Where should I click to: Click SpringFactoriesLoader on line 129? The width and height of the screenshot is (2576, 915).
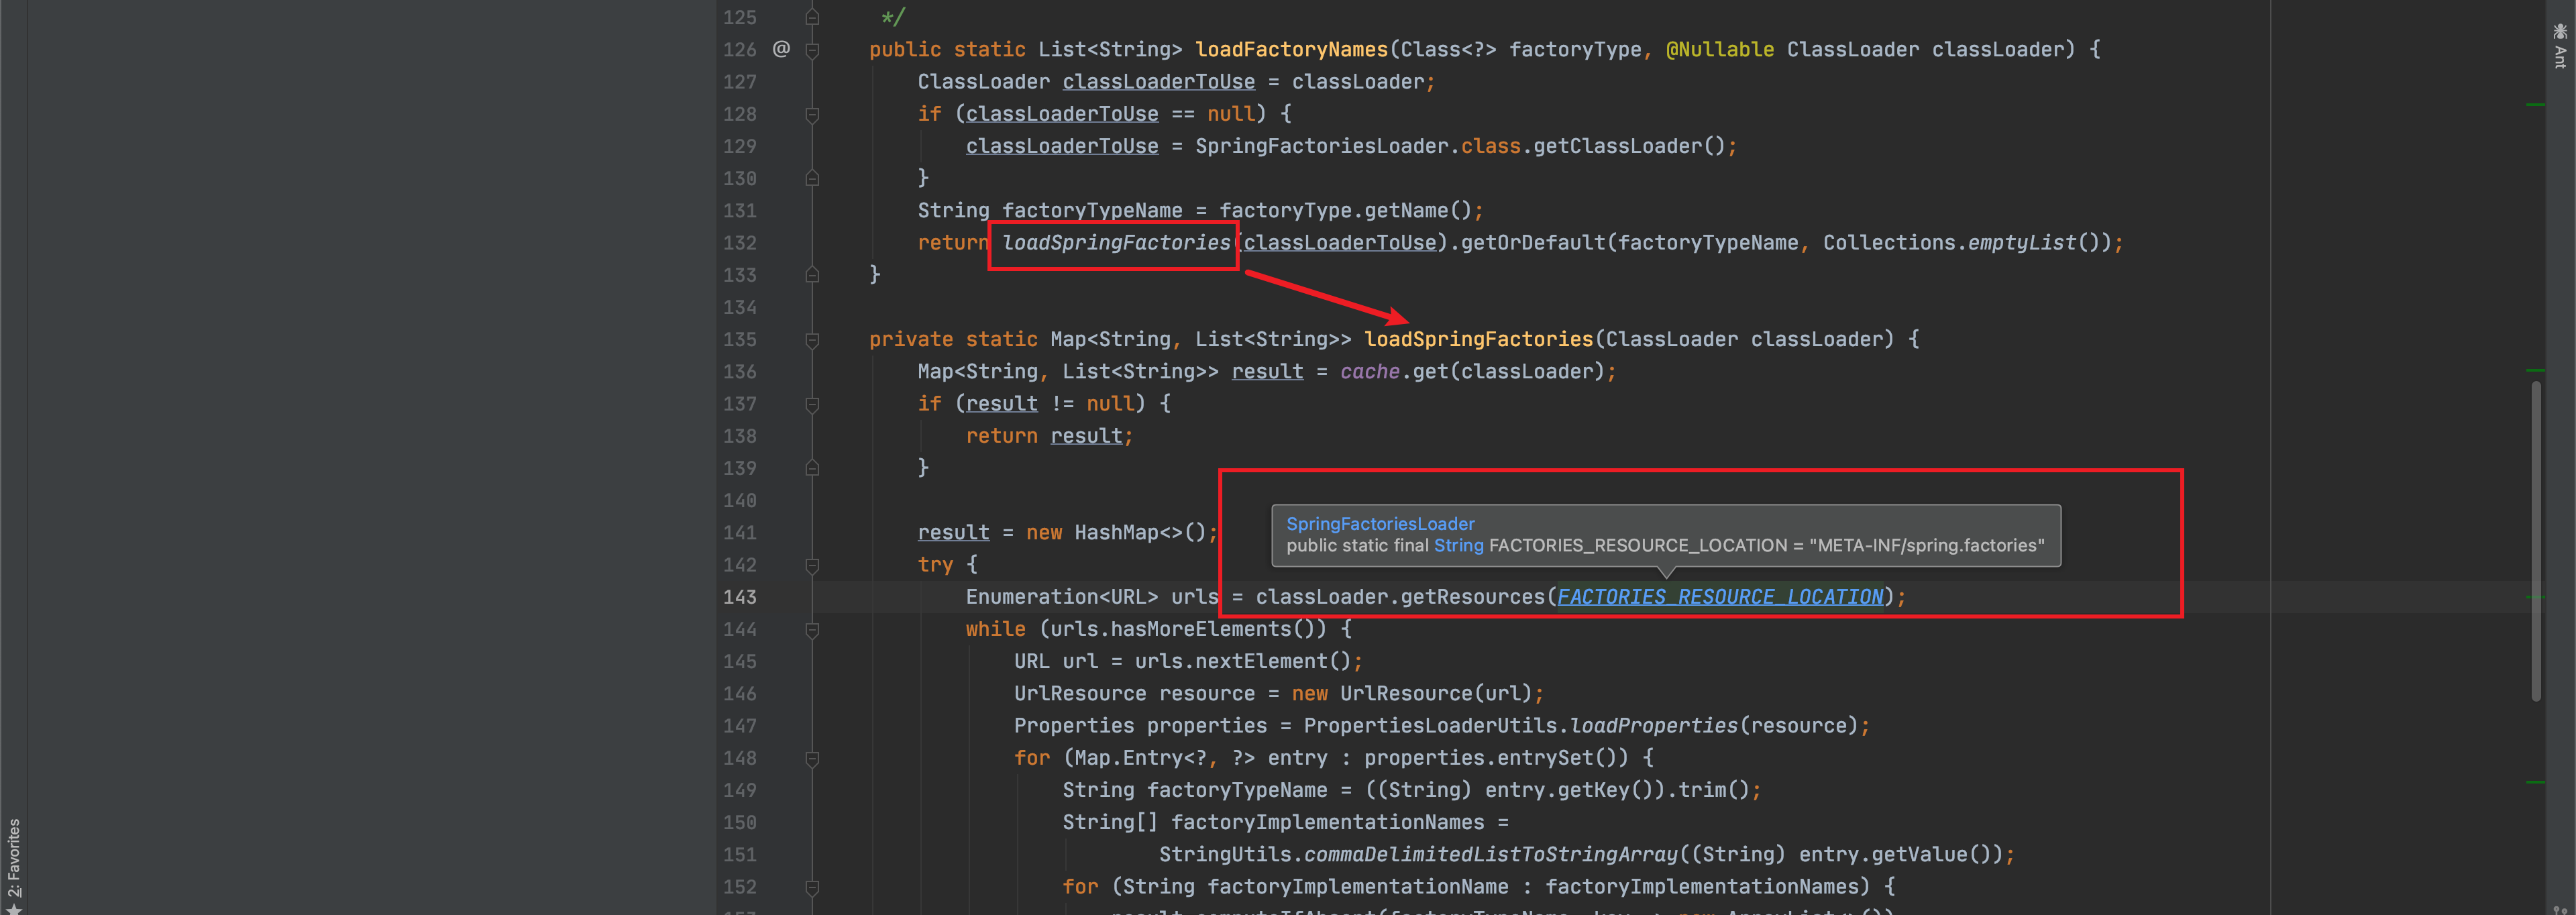click(1321, 146)
